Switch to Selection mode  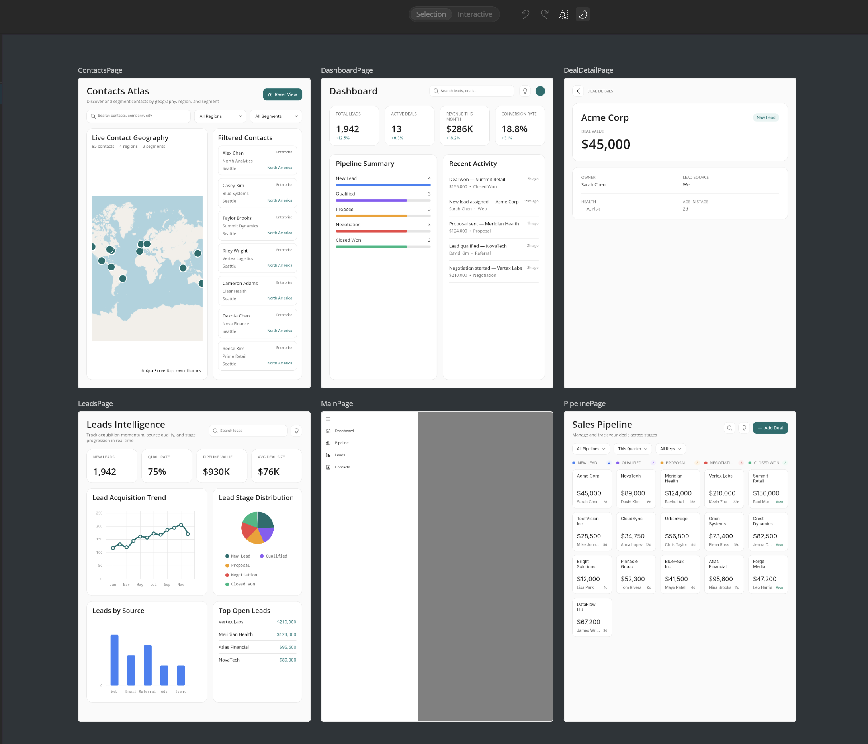tap(431, 14)
